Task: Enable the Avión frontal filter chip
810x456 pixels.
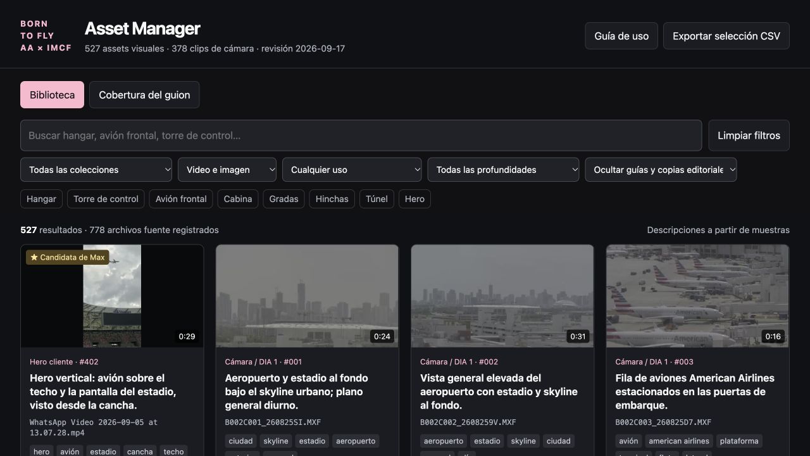Action: pyautogui.click(x=181, y=199)
